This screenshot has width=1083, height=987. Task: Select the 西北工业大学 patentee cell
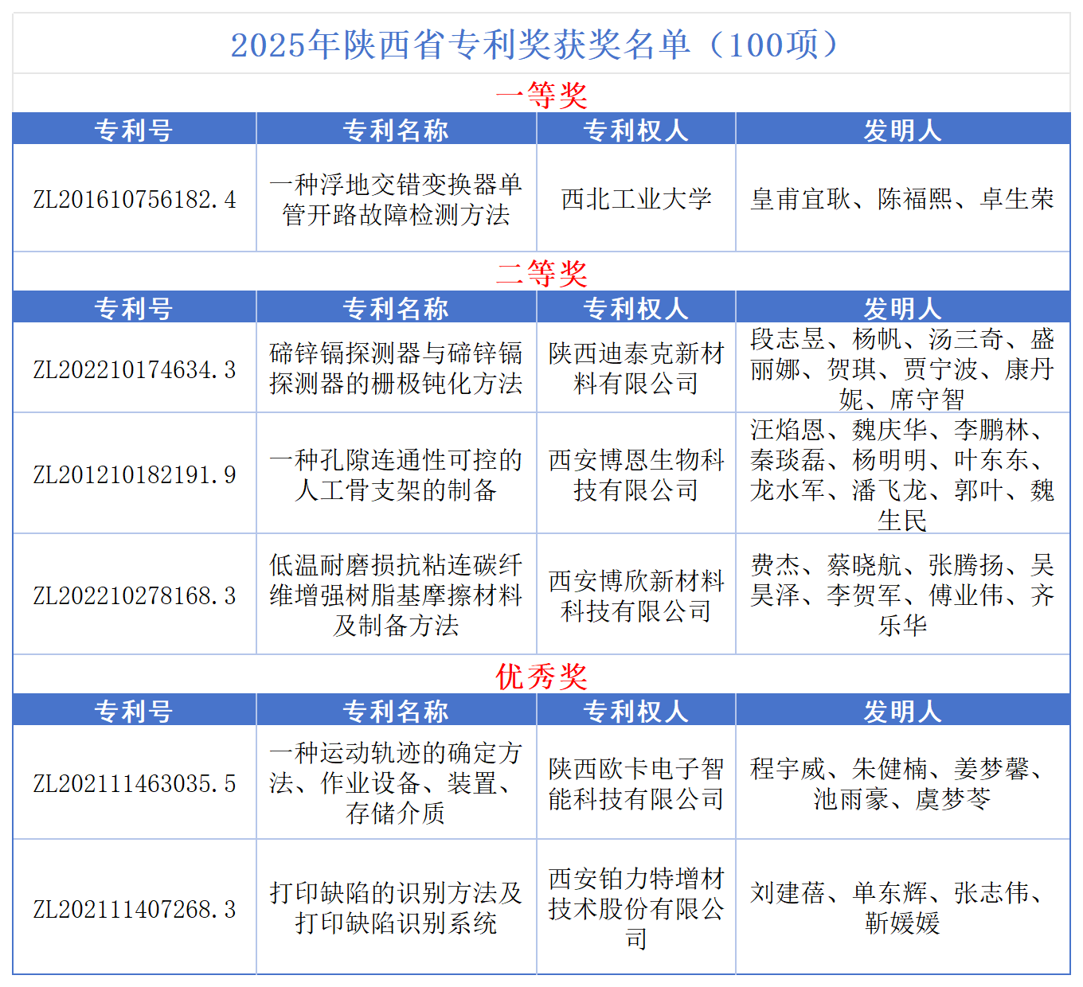click(x=635, y=199)
